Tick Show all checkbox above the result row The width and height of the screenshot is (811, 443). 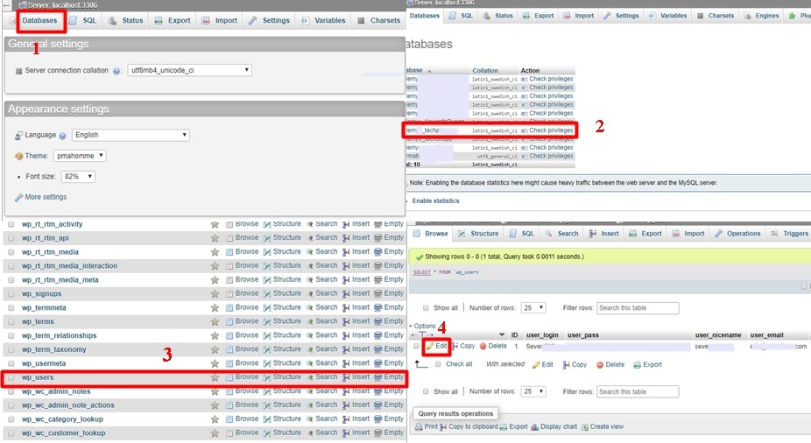point(426,308)
